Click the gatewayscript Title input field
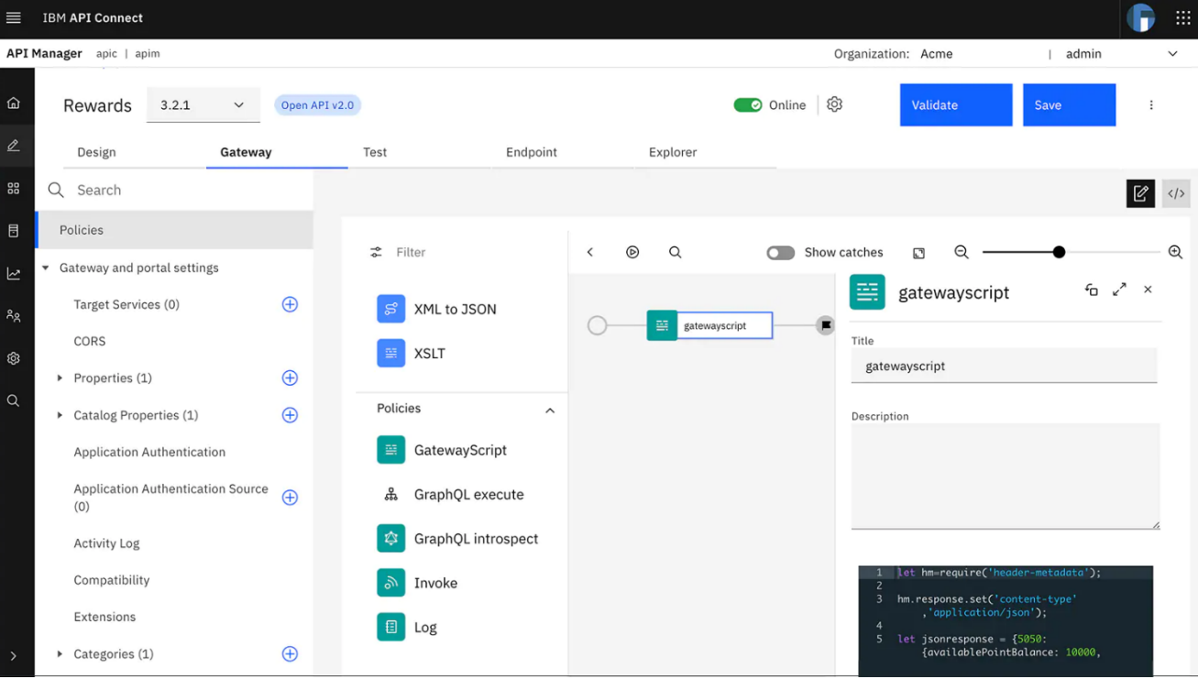The width and height of the screenshot is (1198, 679). point(1004,366)
